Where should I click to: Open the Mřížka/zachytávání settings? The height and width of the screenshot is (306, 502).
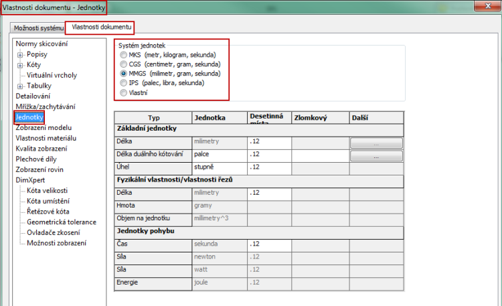(x=45, y=106)
